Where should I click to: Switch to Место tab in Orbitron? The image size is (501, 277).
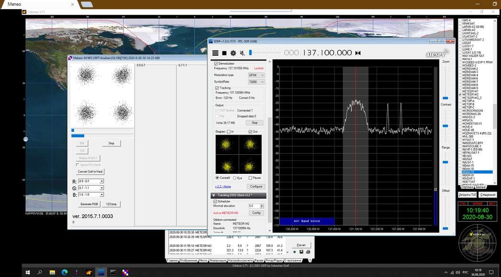click(203, 260)
